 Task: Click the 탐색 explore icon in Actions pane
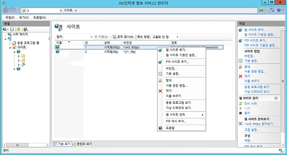pyautogui.click(x=240, y=67)
